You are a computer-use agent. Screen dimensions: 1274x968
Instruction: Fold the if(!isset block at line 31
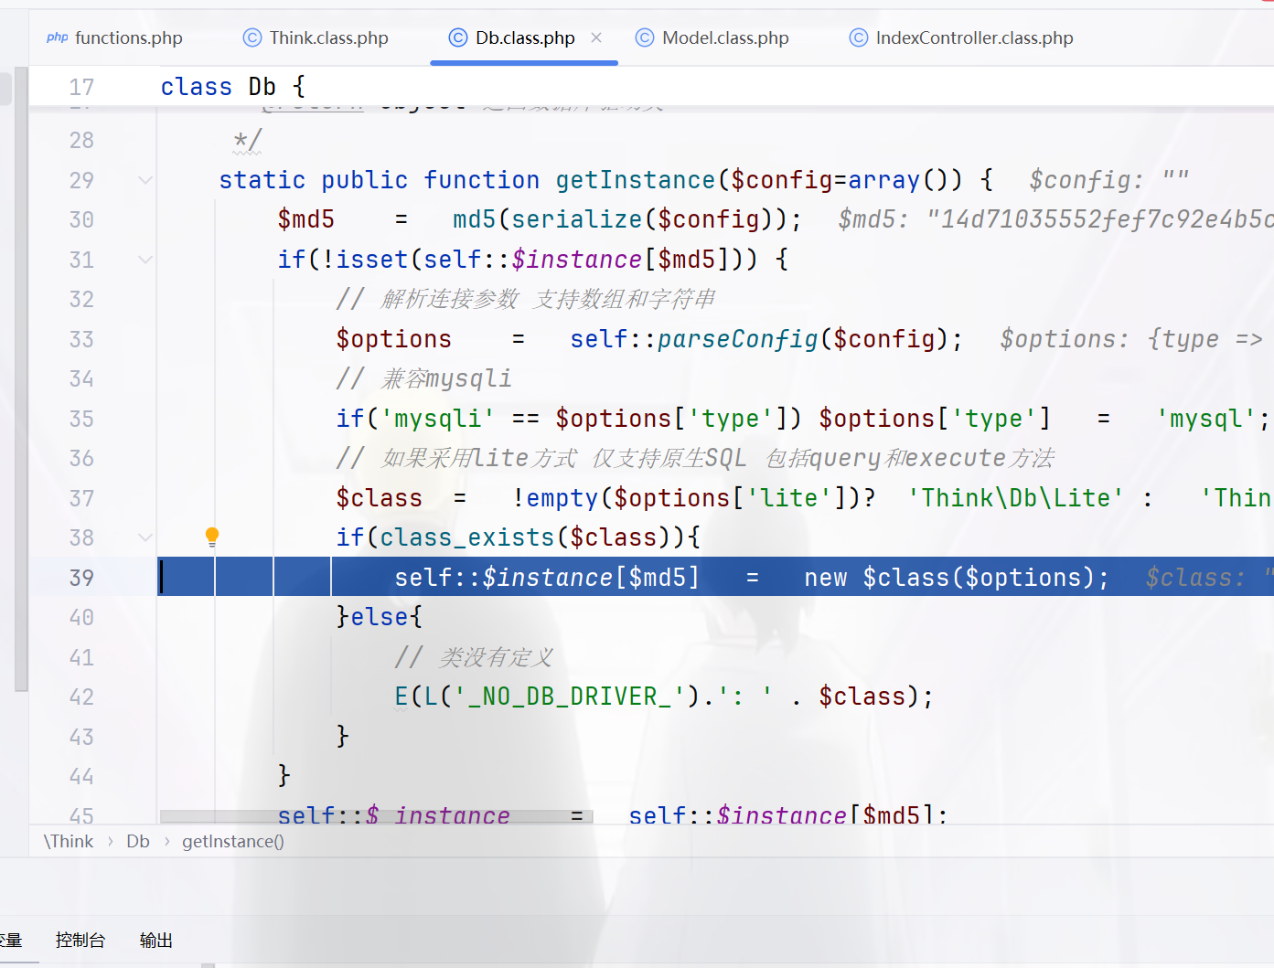(145, 260)
